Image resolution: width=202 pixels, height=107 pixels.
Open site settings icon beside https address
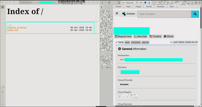(x=124, y=3)
